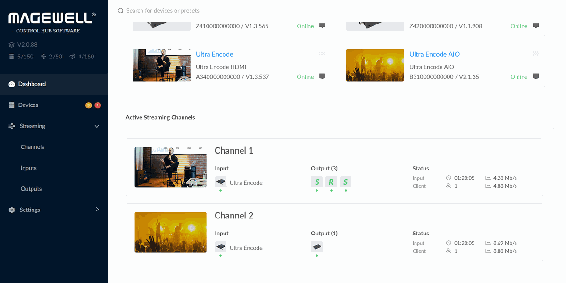This screenshot has height=283, width=566.
Task: Click the Channel 1 video thumbnail
Action: click(170, 167)
